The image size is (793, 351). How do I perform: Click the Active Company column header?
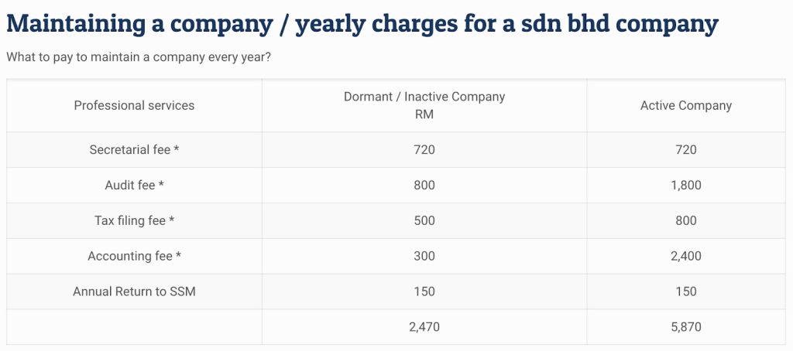[685, 105]
